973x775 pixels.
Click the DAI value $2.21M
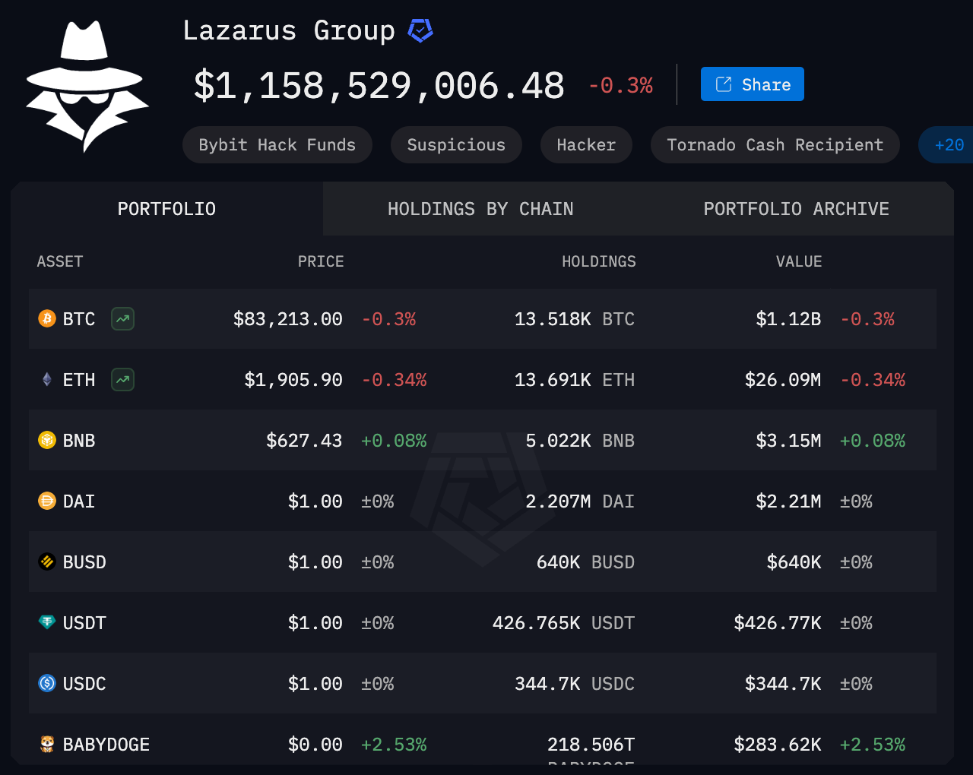point(788,501)
